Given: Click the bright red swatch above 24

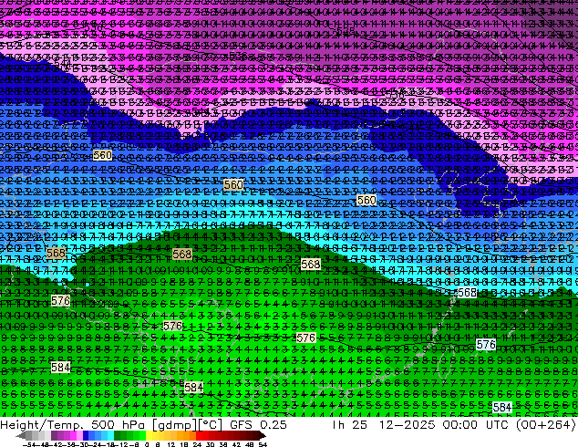Looking at the screenshot, I should coord(199,436).
